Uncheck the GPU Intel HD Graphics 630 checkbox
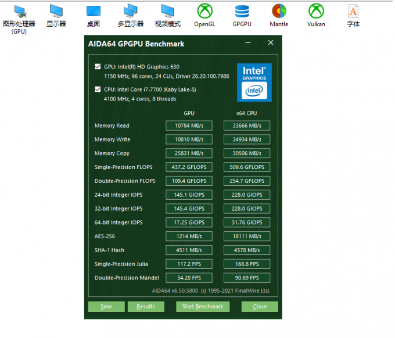Screen dimensions: 395x338 pos(98,66)
